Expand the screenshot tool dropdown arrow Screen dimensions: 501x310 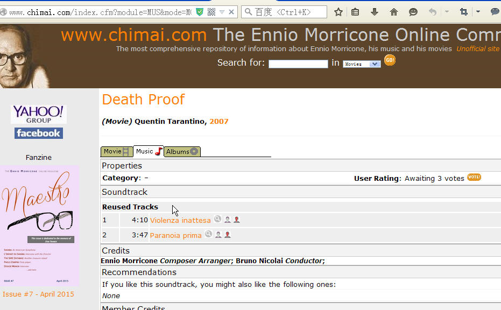point(478,12)
